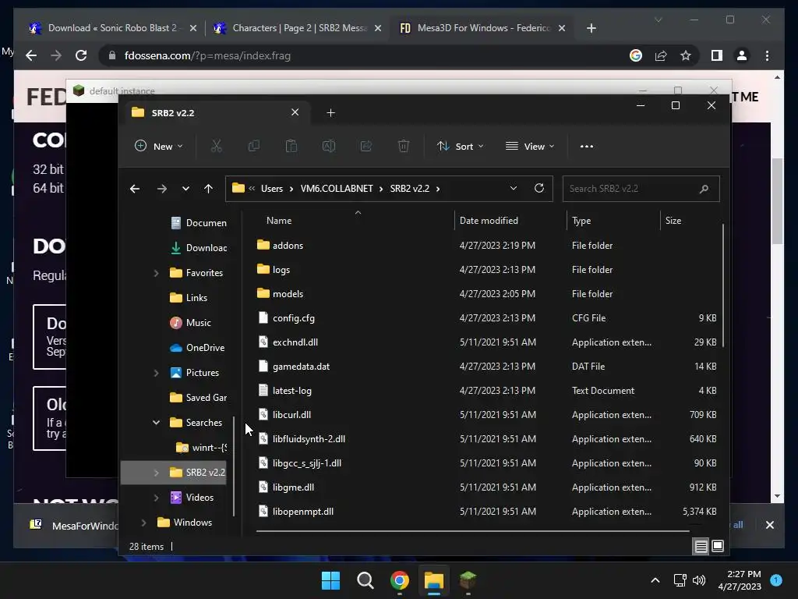Open the Sort options dropdown
The height and width of the screenshot is (599, 798).
(x=460, y=146)
